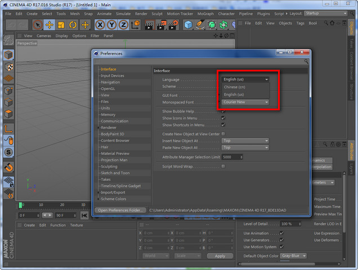
Task: Click the green timeline playhead marker
Action: 20,205
